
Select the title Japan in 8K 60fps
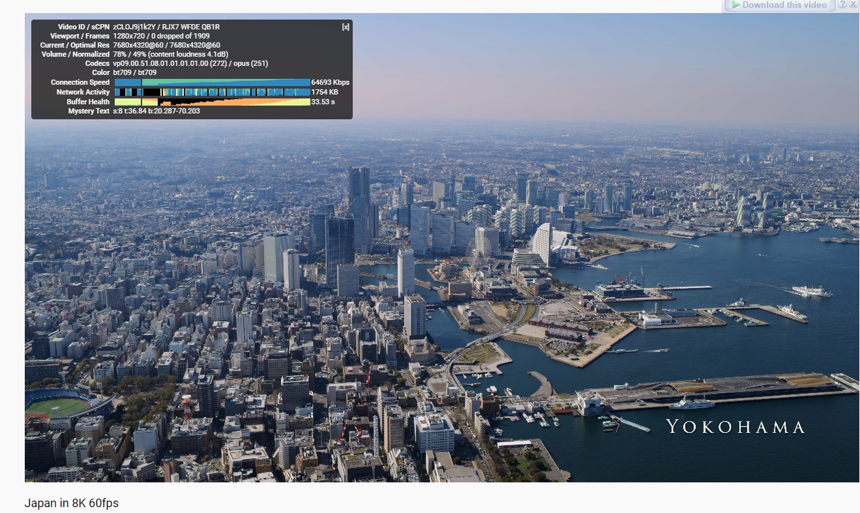pos(72,503)
